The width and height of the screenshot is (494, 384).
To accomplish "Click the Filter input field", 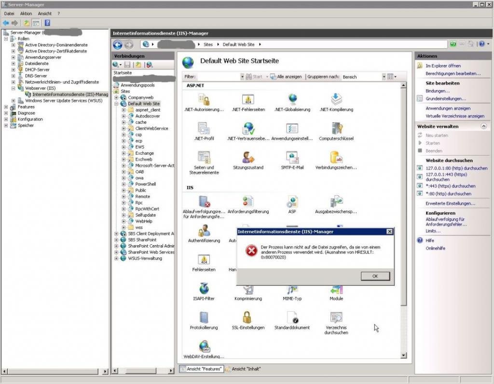I will pos(219,77).
